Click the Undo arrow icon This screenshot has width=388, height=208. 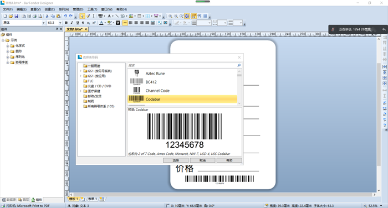click(65, 16)
